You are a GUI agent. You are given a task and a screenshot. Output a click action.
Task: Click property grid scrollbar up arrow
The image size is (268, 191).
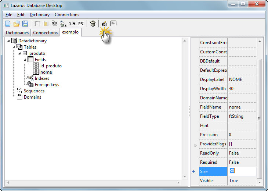[260, 41]
